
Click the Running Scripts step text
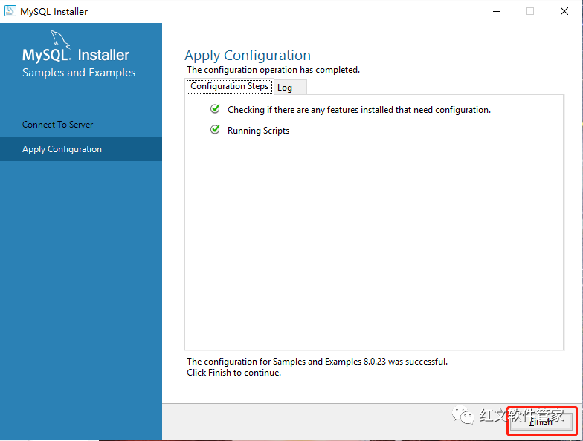259,131
